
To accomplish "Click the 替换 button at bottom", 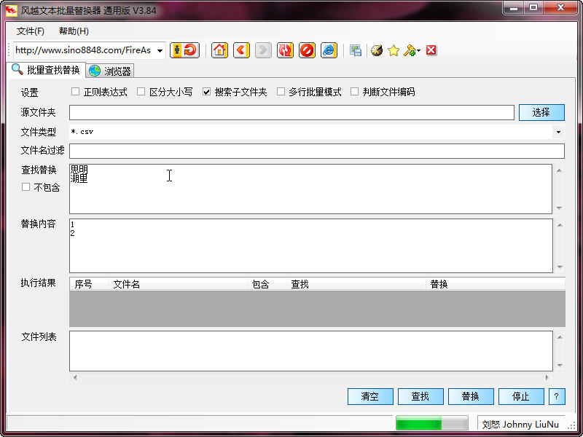I will coord(471,396).
